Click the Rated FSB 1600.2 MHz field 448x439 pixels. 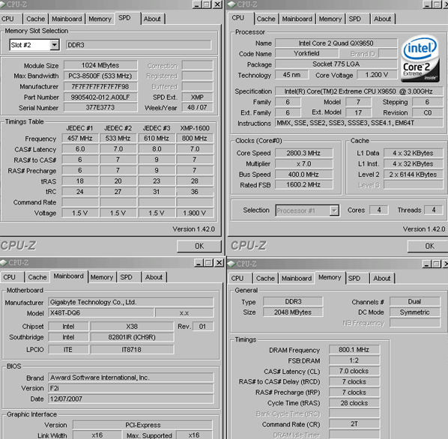click(x=303, y=185)
